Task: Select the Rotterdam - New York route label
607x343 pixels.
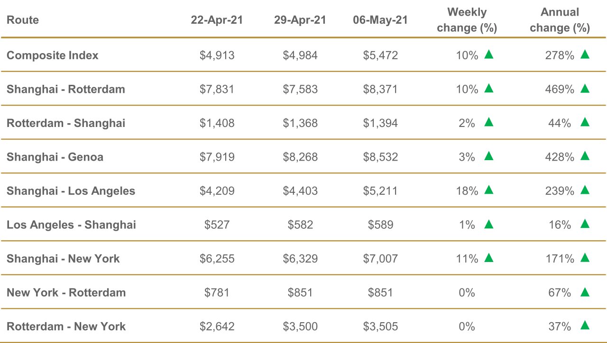Action: point(66,326)
